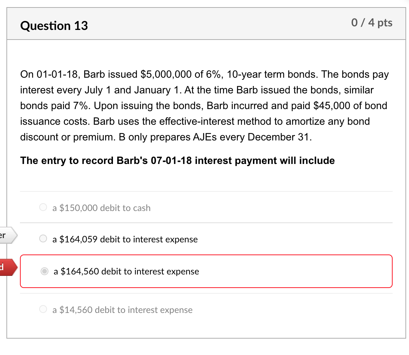Click the filled radio indicator on the chosen answer
The width and height of the screenshot is (409, 355).
coord(44,271)
